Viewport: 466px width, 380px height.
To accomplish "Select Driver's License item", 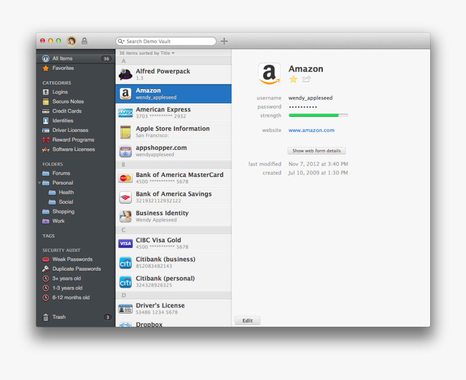I will [173, 309].
